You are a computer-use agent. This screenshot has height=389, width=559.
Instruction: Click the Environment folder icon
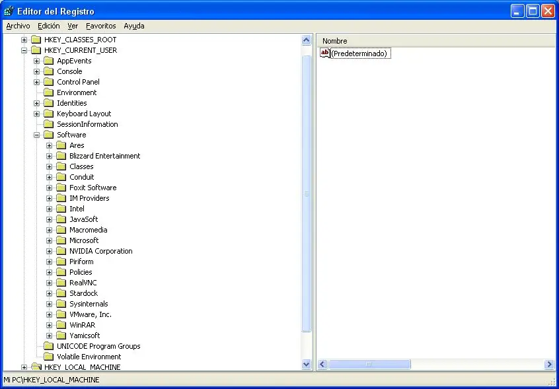(48, 92)
